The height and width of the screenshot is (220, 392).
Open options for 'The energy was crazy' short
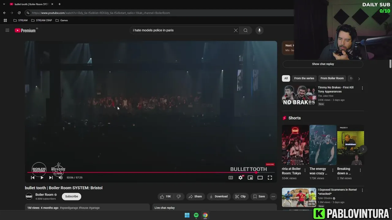pos(333,170)
